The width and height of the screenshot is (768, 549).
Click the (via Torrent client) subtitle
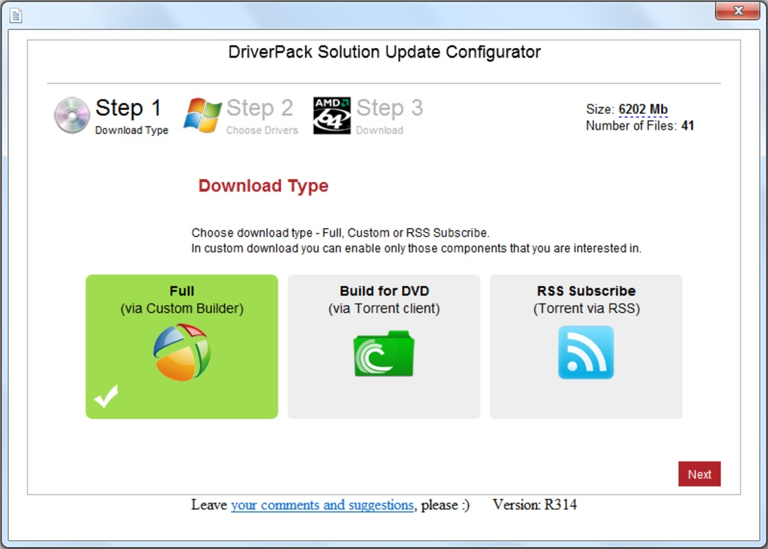point(384,308)
